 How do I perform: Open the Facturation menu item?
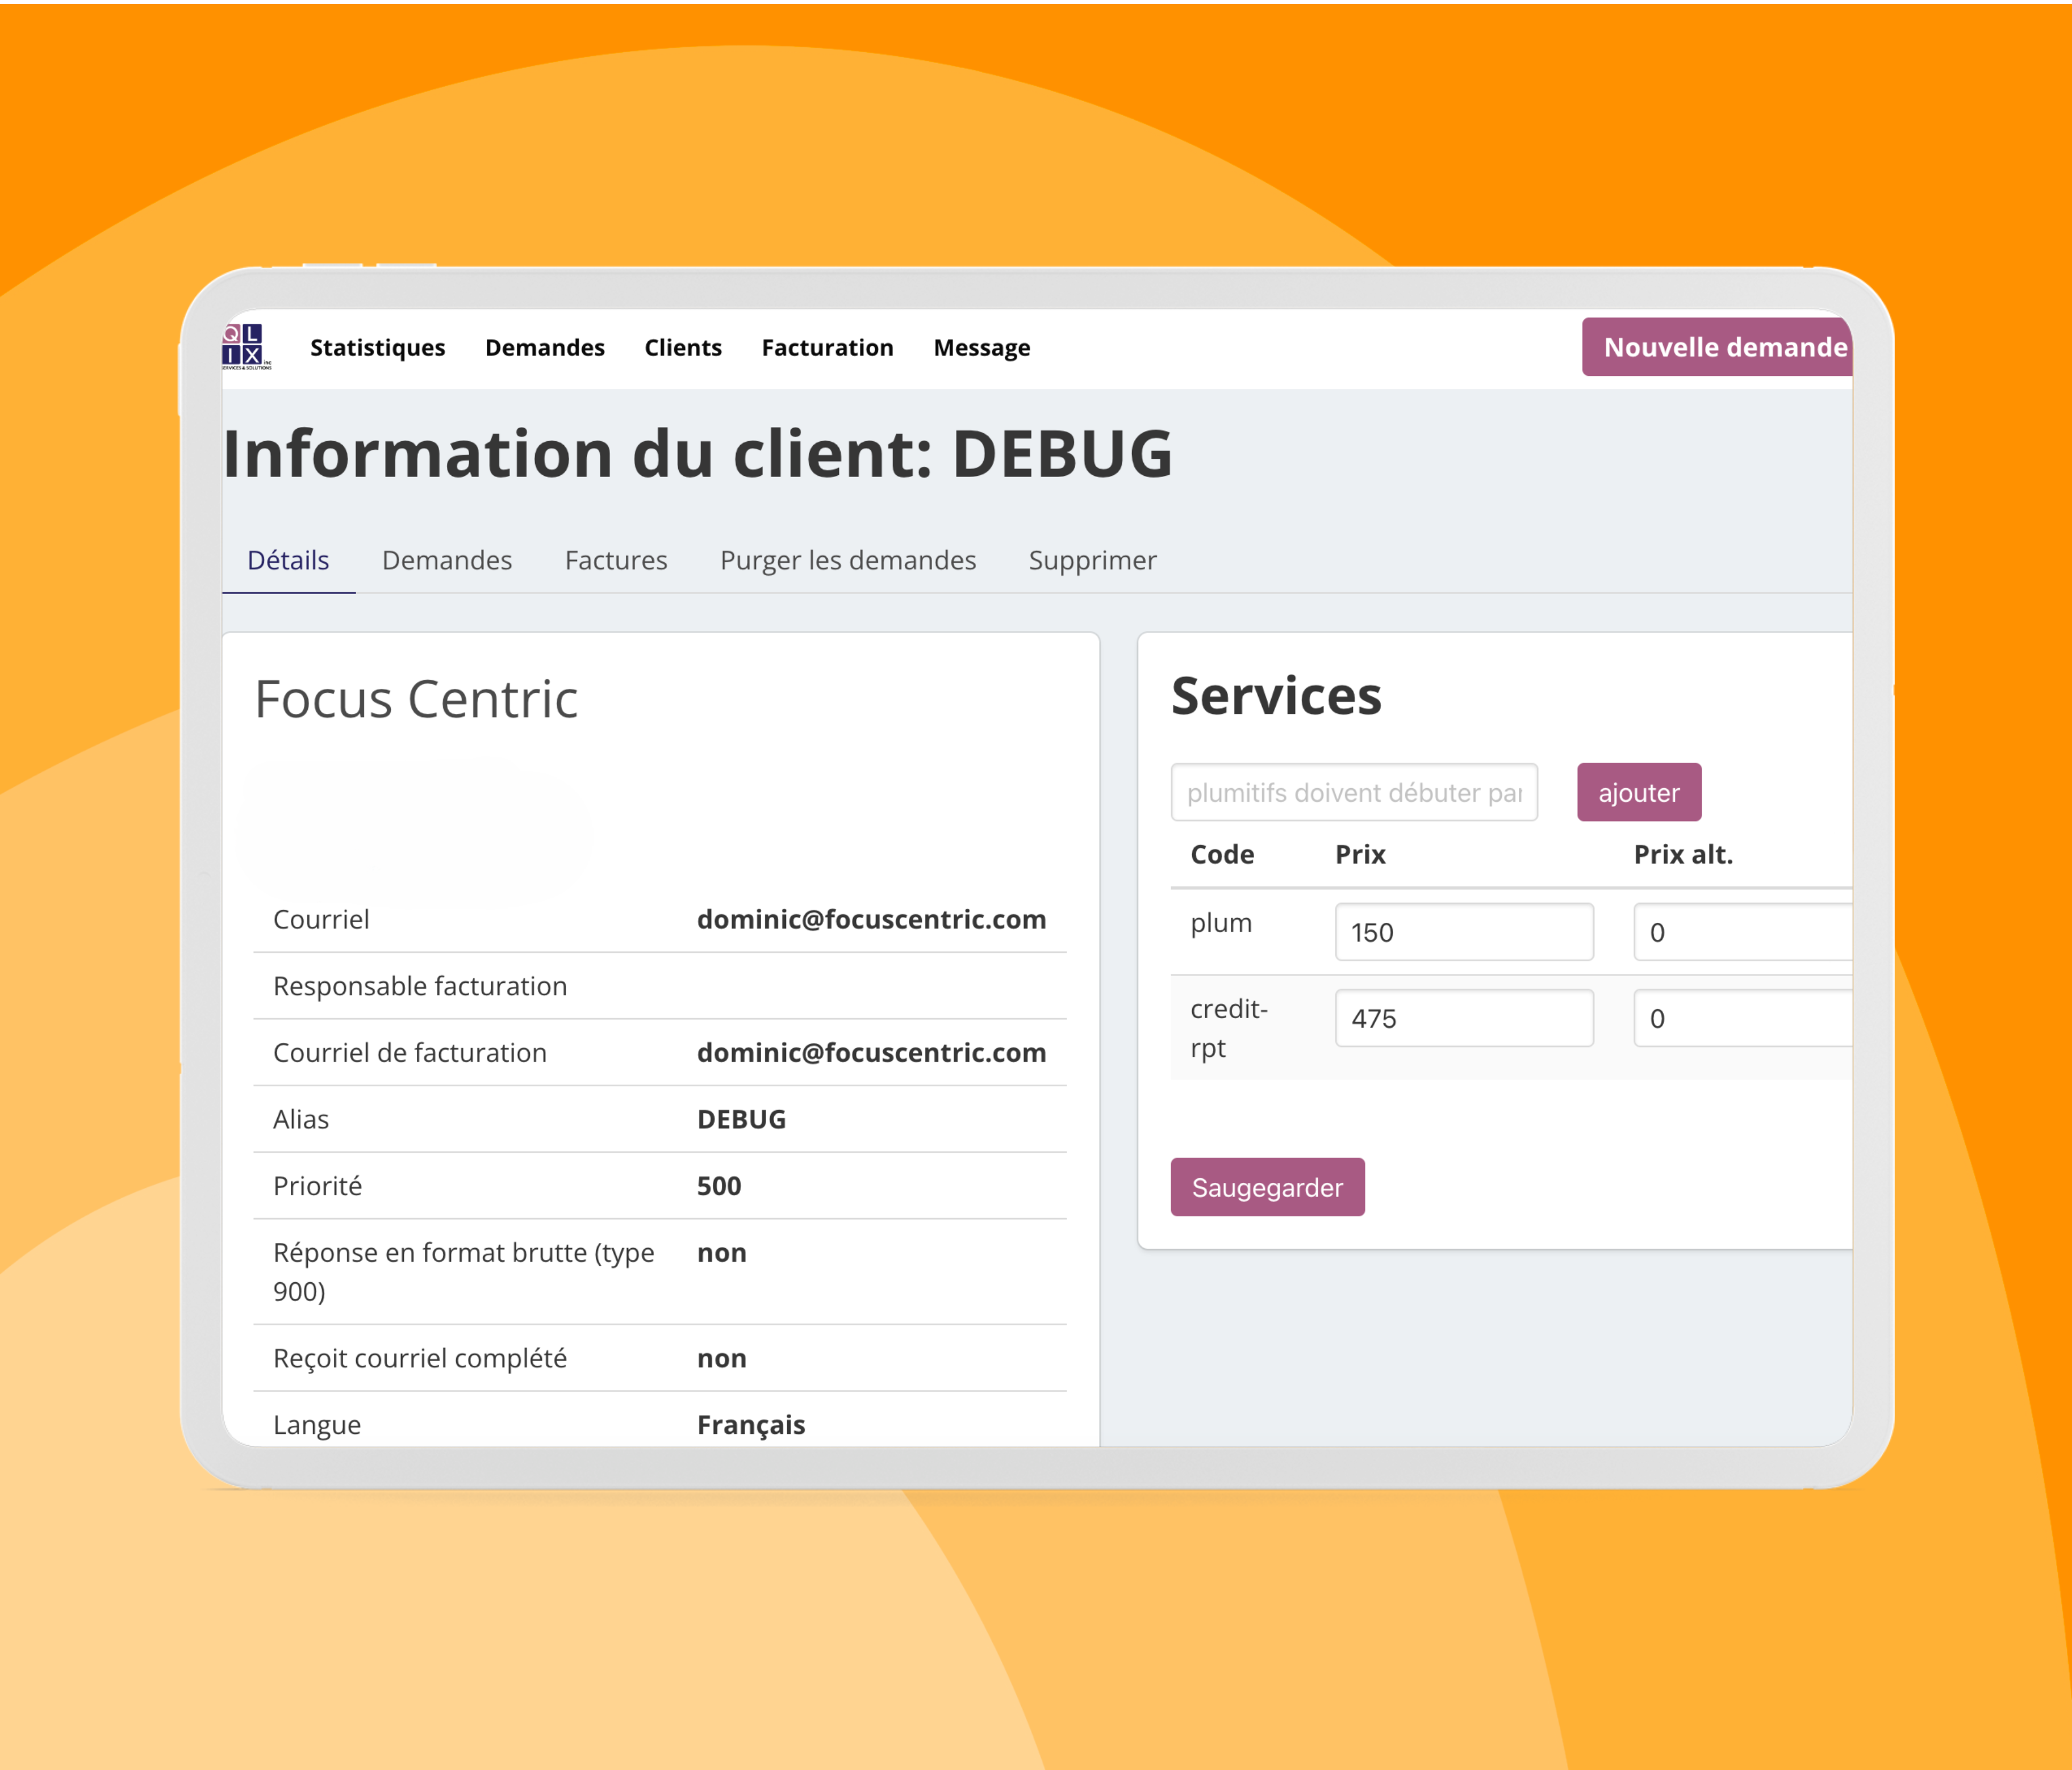point(827,347)
